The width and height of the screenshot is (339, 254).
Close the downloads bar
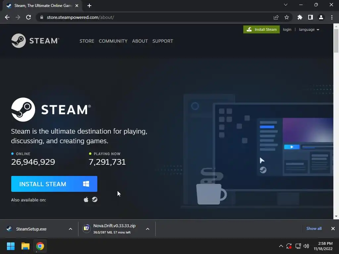[333, 229]
